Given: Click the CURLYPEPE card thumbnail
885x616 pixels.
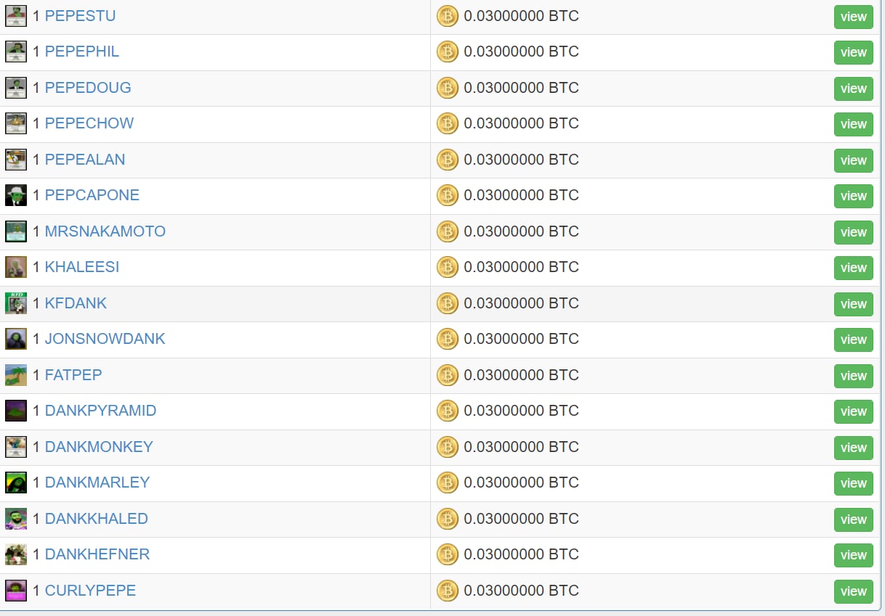Looking at the screenshot, I should click(x=16, y=591).
